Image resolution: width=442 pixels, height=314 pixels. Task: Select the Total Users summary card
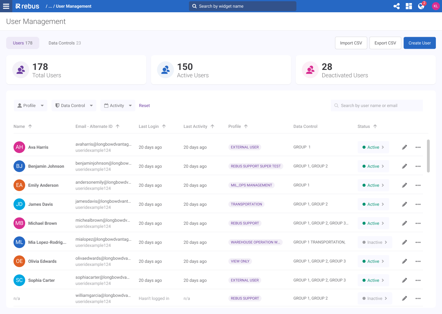(76, 70)
